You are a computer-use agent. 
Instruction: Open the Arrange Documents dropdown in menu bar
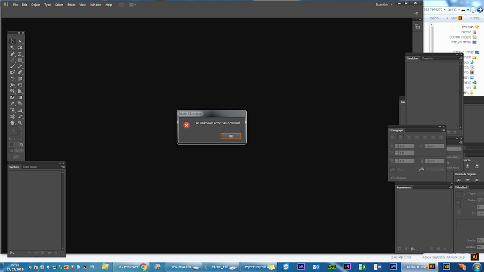[133, 5]
